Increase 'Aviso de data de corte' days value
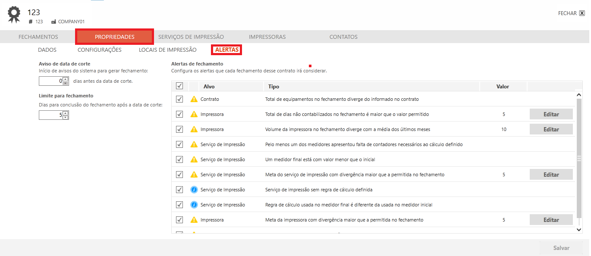Image resolution: width=591 pixels, height=256 pixels. pos(66,79)
